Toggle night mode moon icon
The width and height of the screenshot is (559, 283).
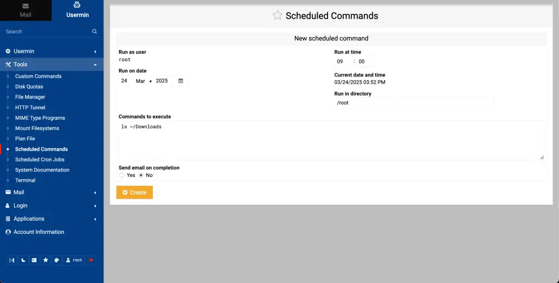coord(23,260)
